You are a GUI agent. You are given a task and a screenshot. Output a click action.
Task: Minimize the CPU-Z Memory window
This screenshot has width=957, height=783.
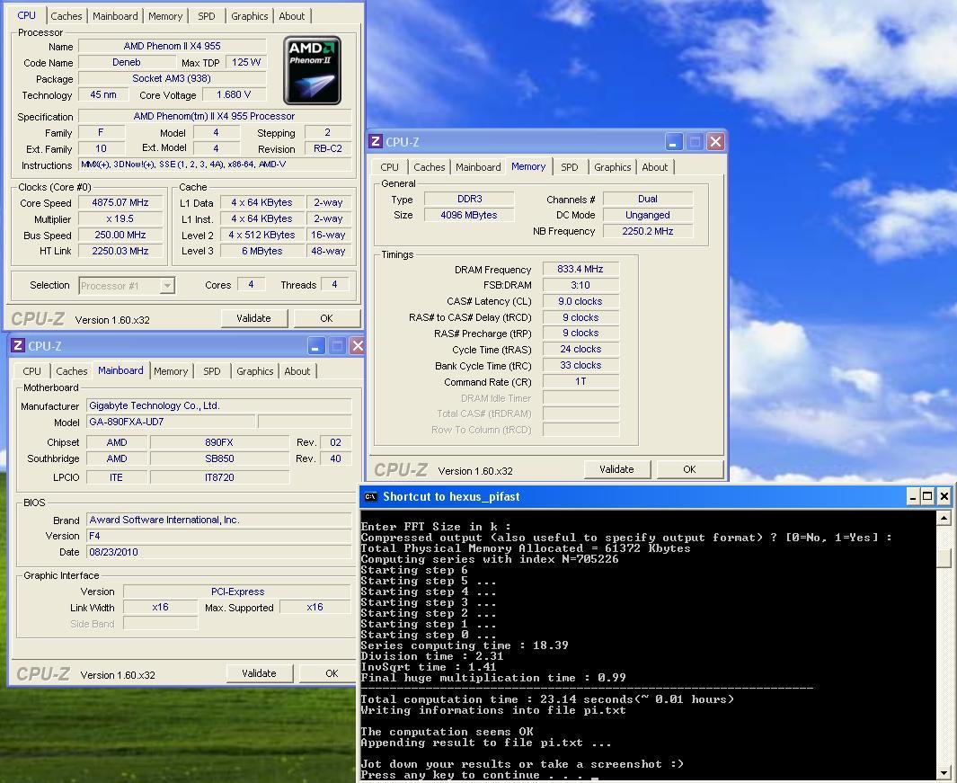point(673,142)
